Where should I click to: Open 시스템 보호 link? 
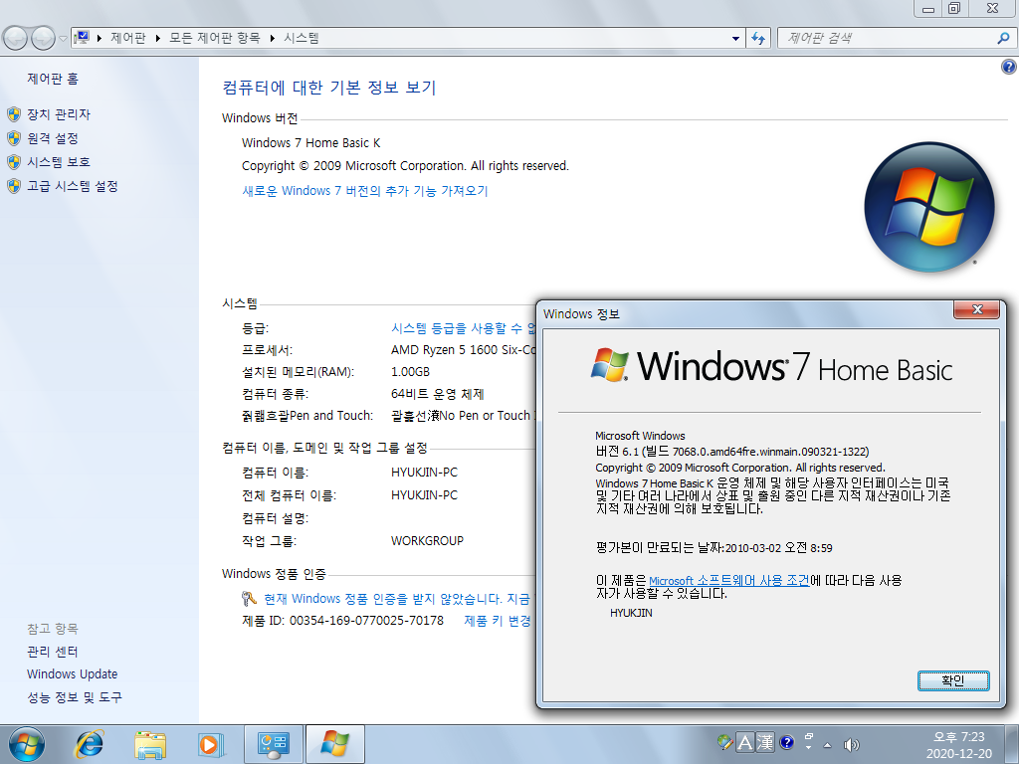[x=59, y=162]
